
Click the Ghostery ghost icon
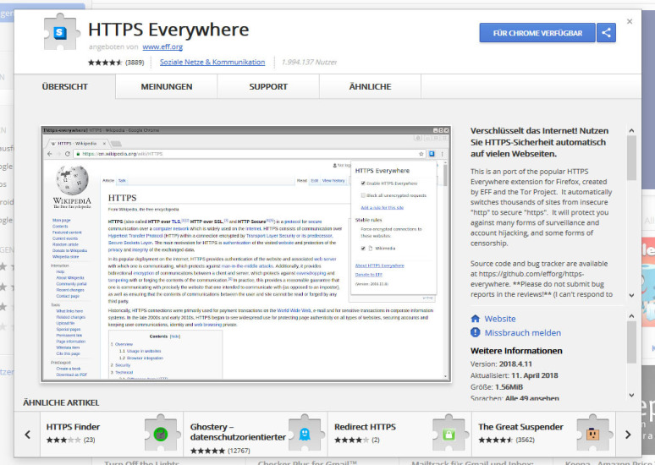305,435
